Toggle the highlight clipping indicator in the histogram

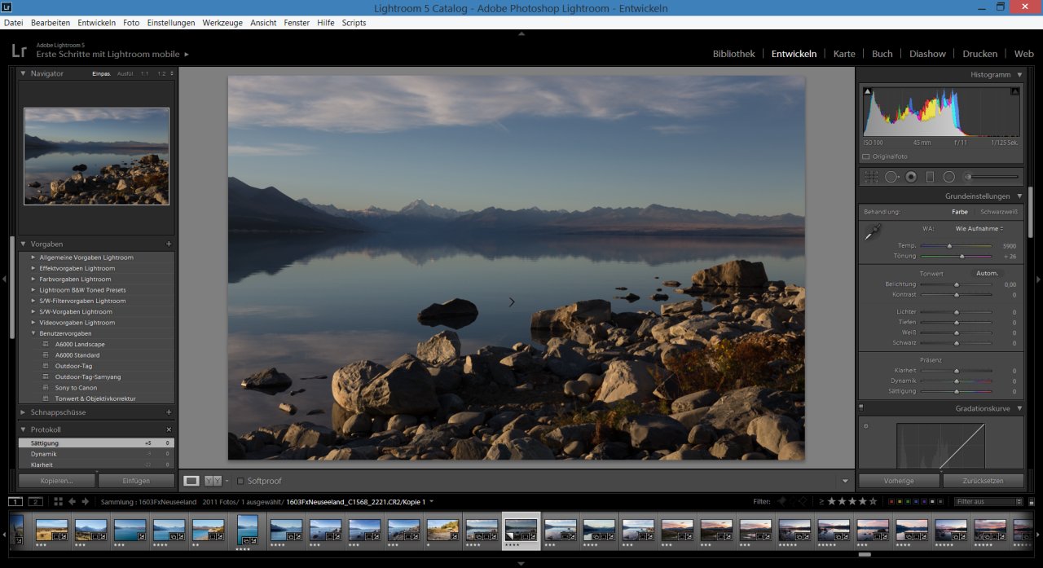(x=1014, y=92)
